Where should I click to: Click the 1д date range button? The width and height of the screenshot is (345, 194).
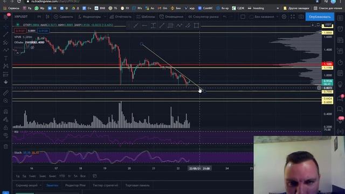(18, 176)
